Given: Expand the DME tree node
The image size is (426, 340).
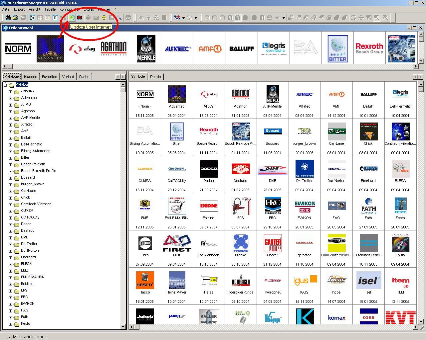Looking at the screenshot, I should pos(10,238).
